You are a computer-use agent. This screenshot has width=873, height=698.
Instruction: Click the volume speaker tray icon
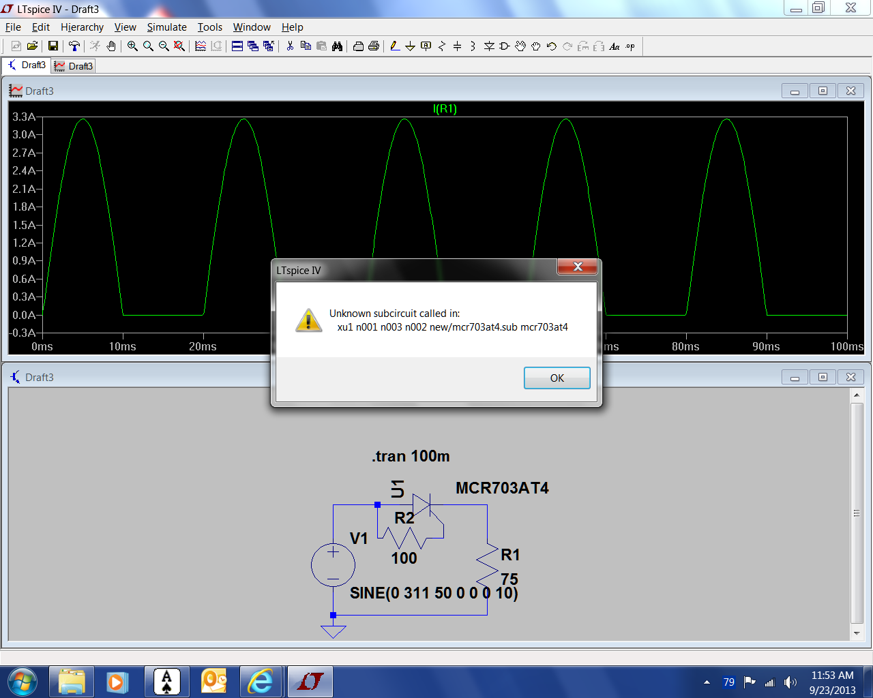790,682
